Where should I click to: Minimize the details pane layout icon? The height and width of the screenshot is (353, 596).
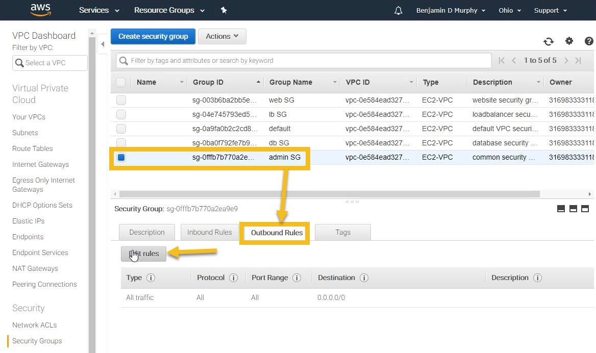tap(561, 209)
